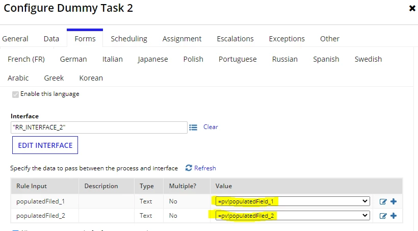Switch to the General tab
The image size is (418, 231).
(x=15, y=39)
